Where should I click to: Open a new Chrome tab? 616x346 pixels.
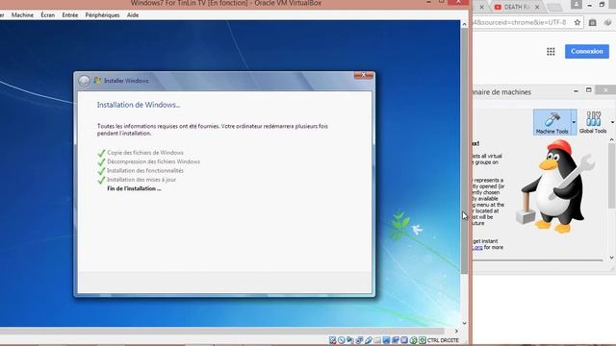[554, 7]
